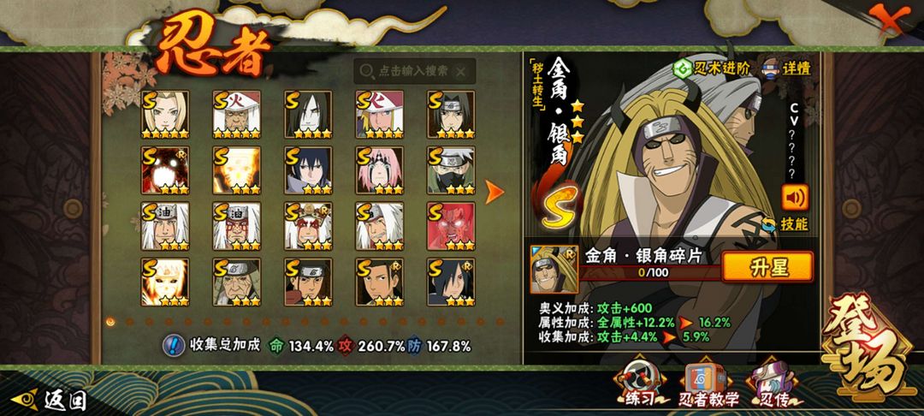Viewport: 924px width, 416px height.
Task: Play the character voice speaker icon
Action: [795, 198]
